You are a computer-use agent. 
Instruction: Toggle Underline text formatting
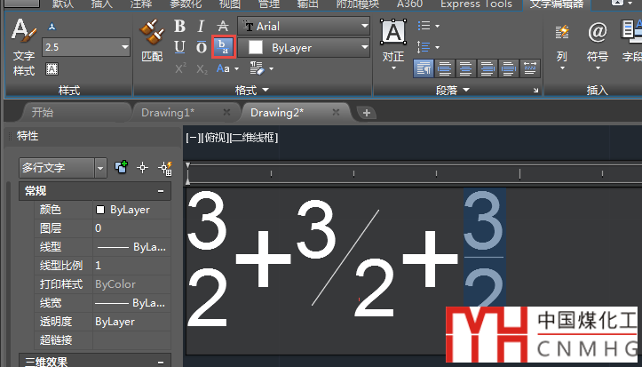pos(180,47)
